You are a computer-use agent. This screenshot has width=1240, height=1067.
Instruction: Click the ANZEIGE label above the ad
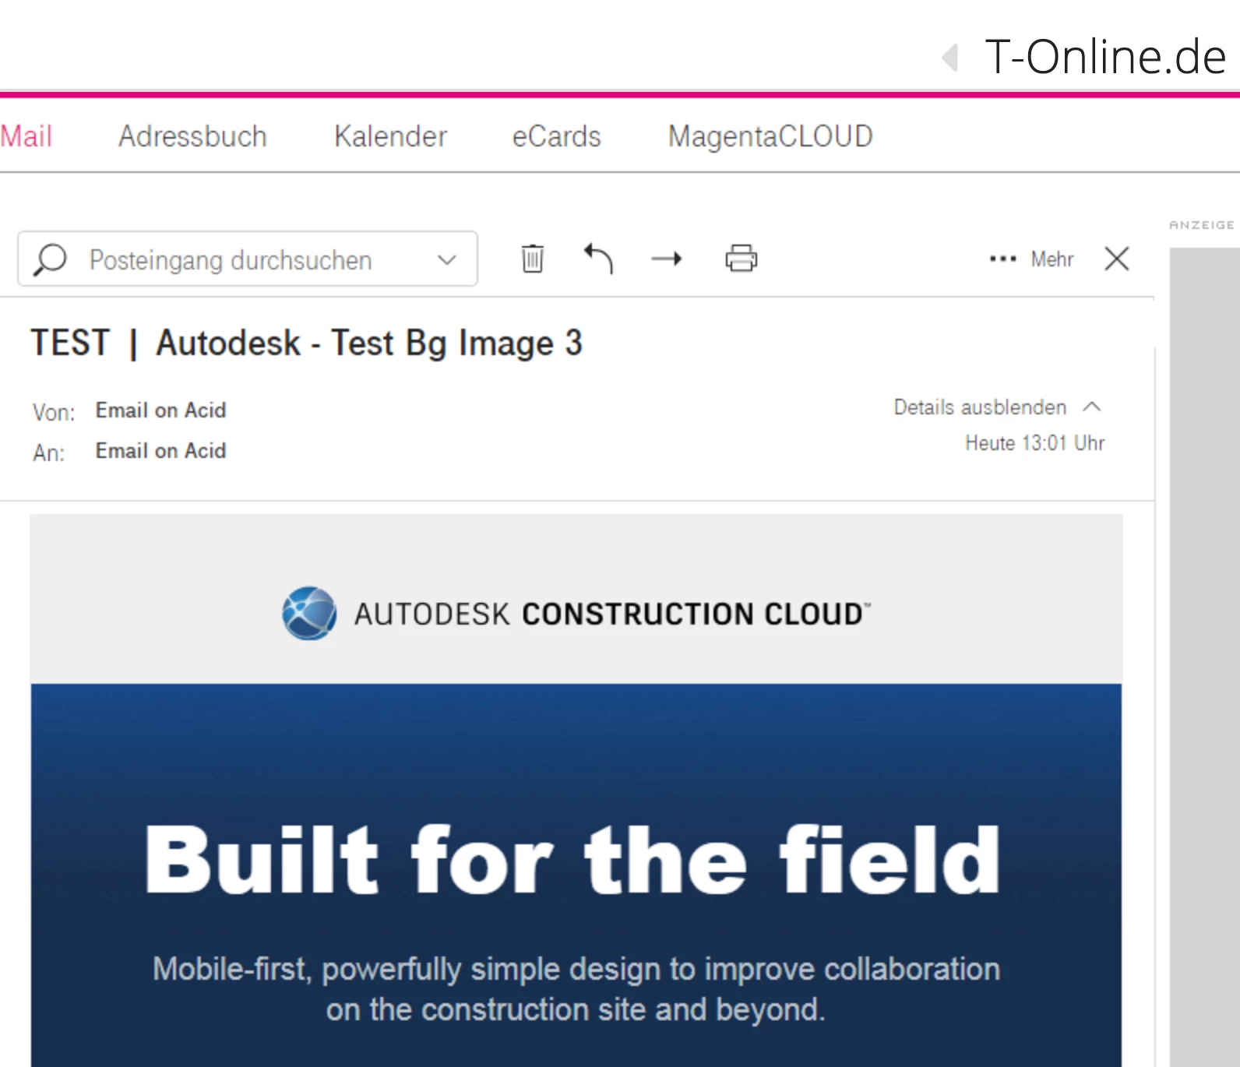point(1201,225)
